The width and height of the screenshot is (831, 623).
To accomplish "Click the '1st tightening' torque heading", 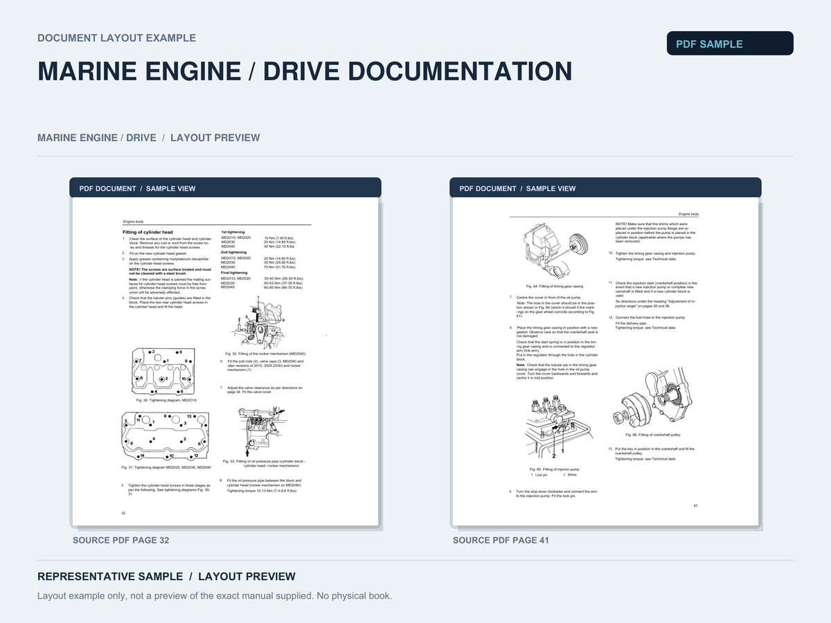I will (x=233, y=232).
